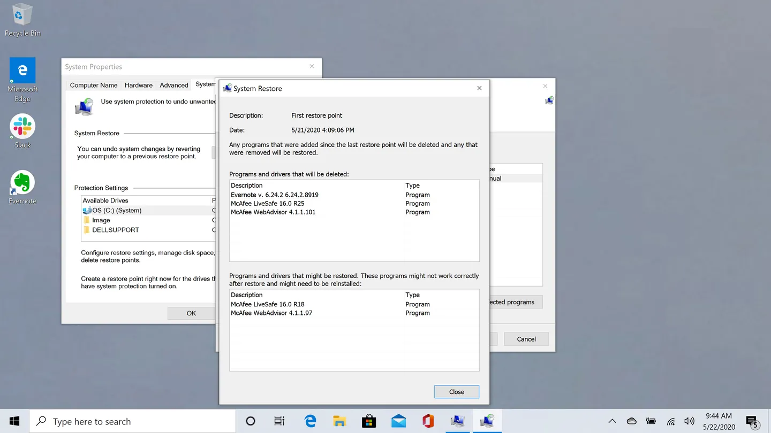Switch to the Advanced tab

point(174,85)
